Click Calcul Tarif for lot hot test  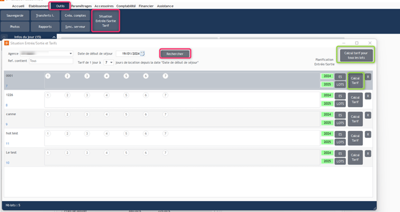[x=355, y=138]
